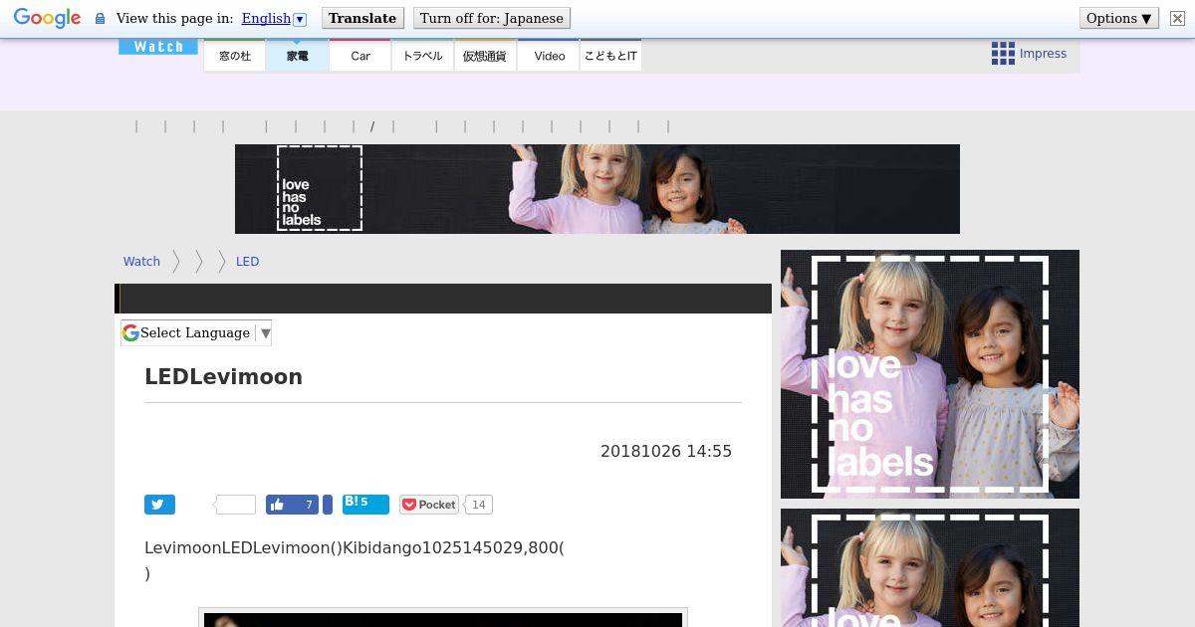Click the love has no labels banner ad

tap(597, 189)
